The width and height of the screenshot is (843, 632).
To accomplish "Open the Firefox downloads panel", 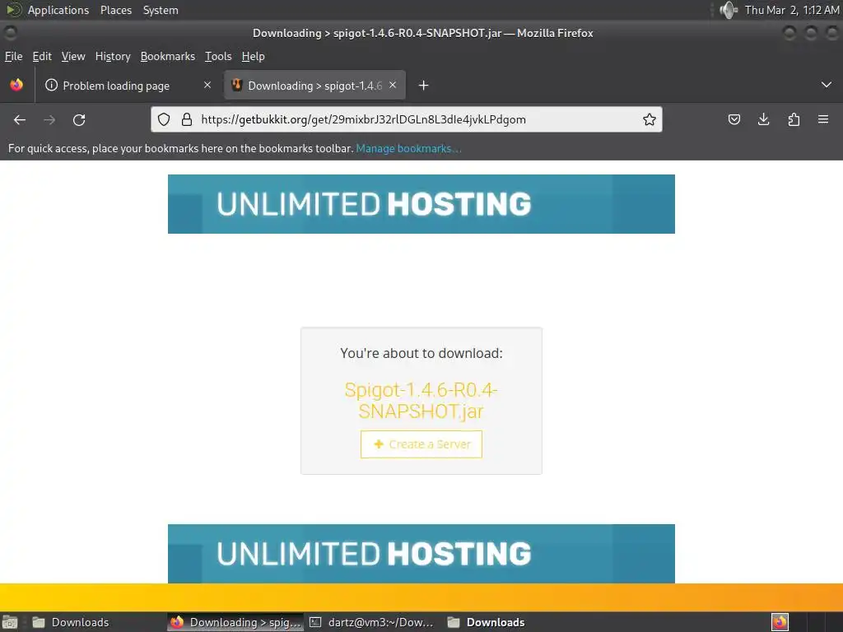I will pos(763,119).
